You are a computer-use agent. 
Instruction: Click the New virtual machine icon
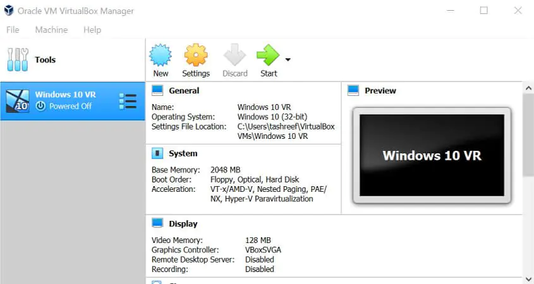tap(161, 56)
